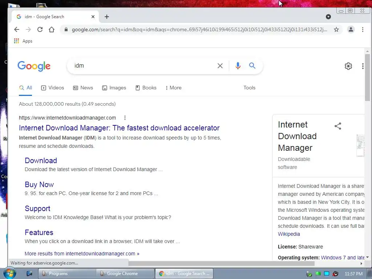The height and width of the screenshot is (279, 372).
Task: Open the Features sitelink
Action: tap(39, 232)
